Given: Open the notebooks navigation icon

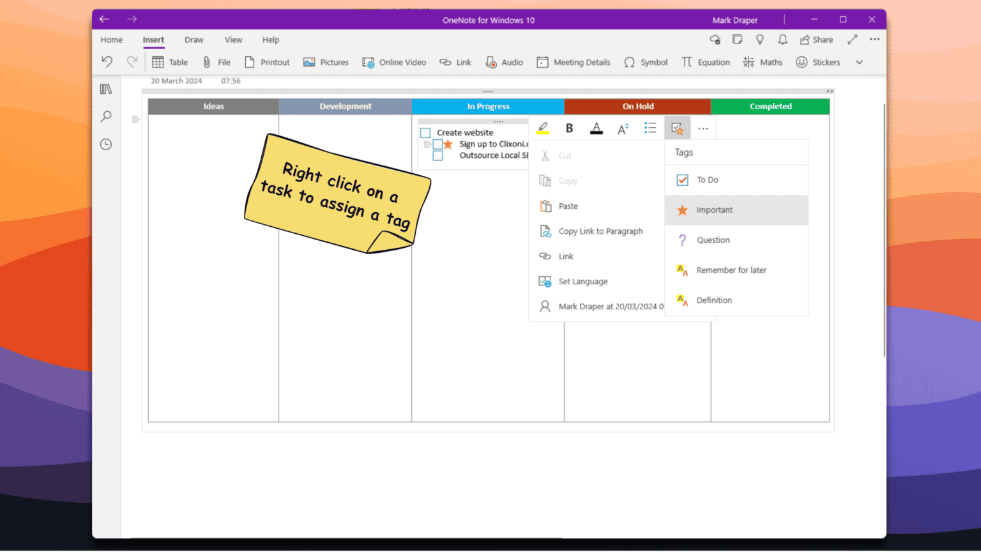Looking at the screenshot, I should 106,89.
